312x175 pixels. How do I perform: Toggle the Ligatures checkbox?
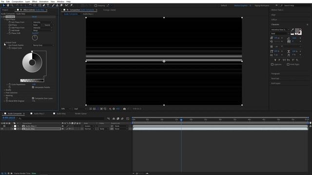272,64
